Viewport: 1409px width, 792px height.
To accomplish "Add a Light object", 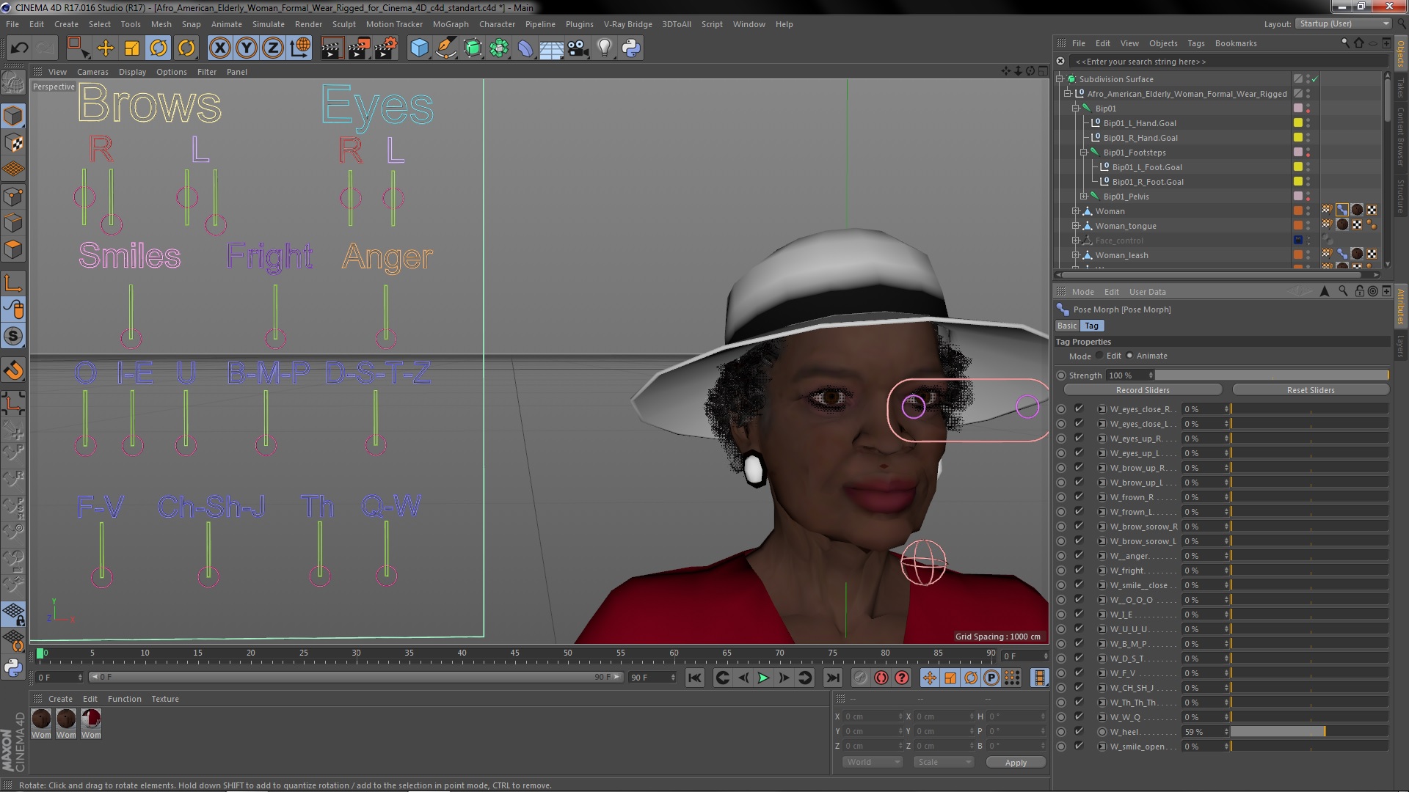I will pyautogui.click(x=604, y=48).
